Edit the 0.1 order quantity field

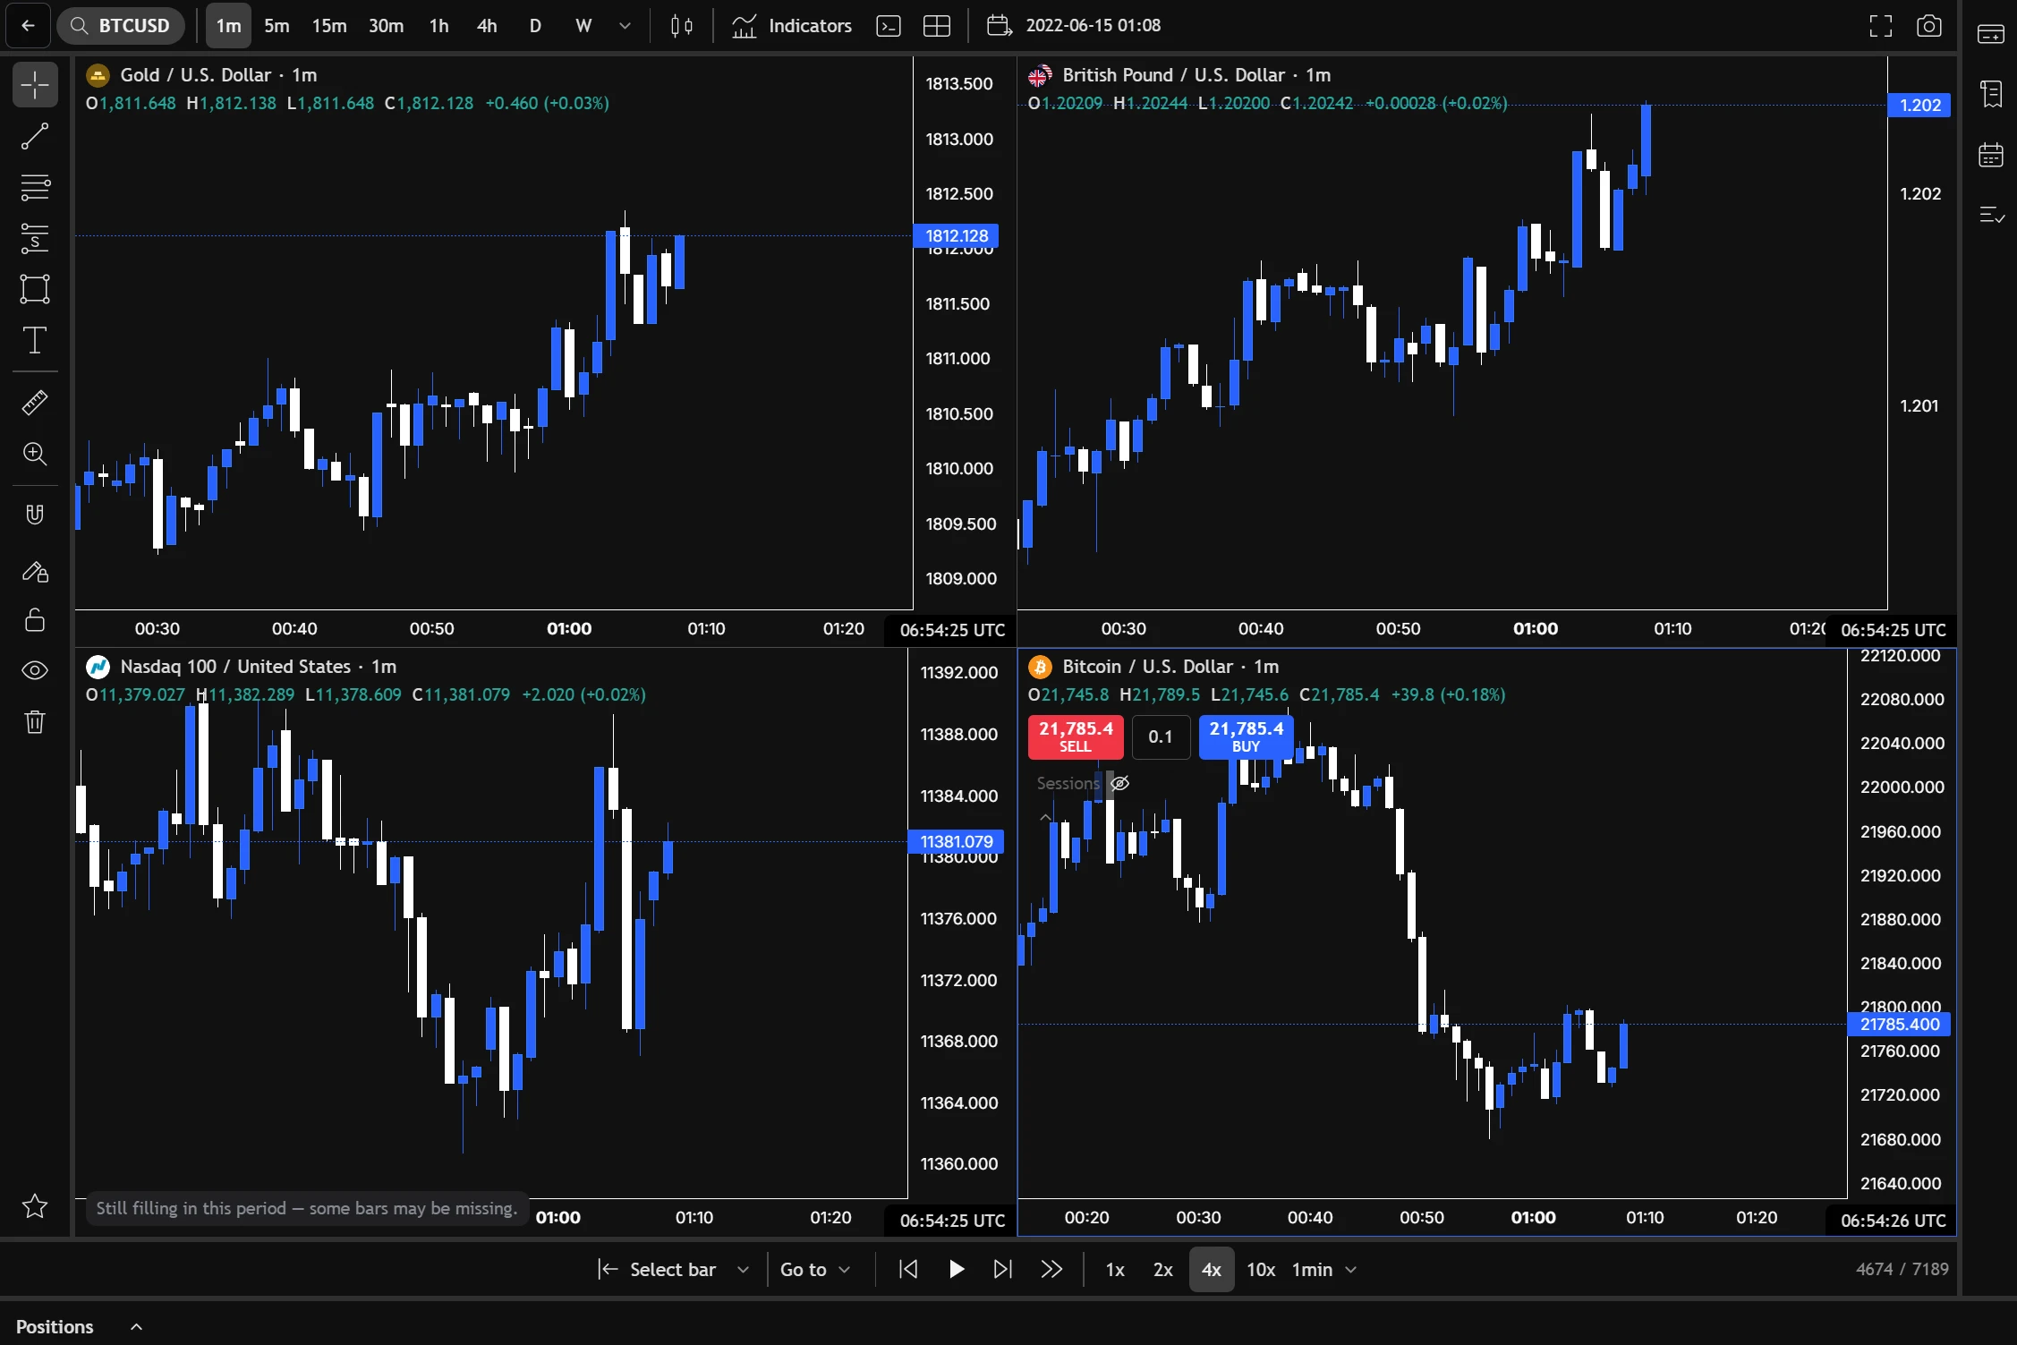[1161, 736]
